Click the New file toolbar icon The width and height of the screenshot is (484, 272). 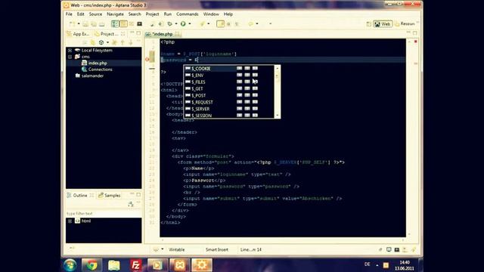tap(72, 23)
